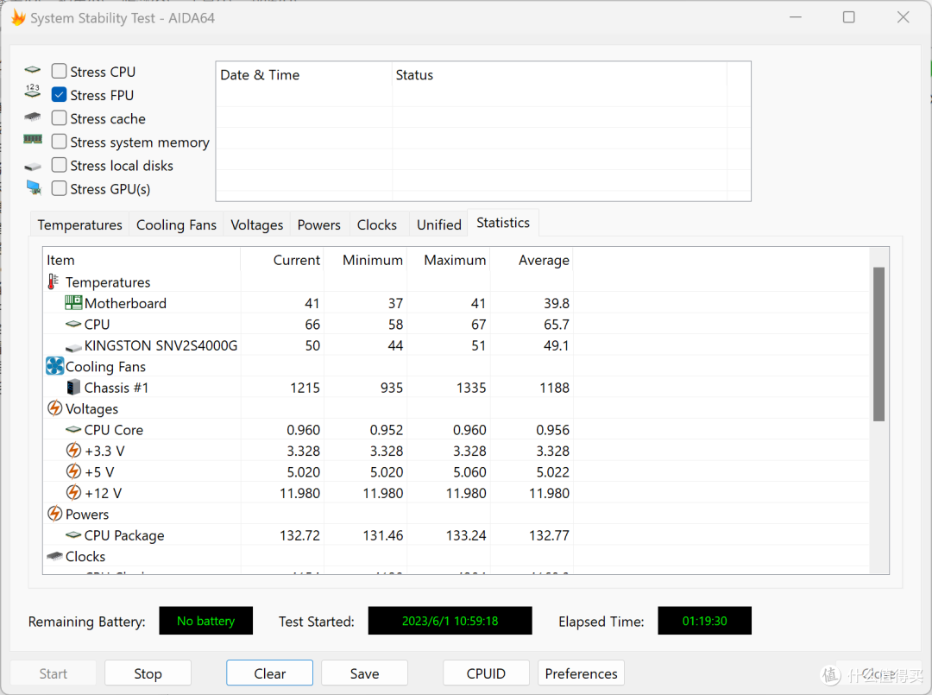Open the CPUID panel
The width and height of the screenshot is (932, 695).
[x=486, y=673]
